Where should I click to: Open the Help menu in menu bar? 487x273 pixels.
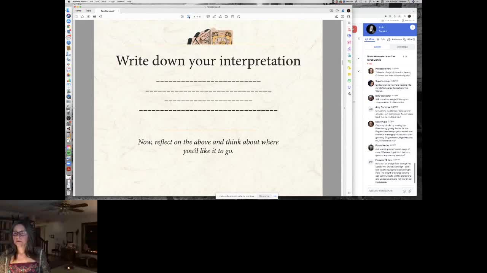(x=129, y=2)
